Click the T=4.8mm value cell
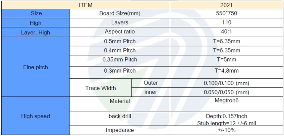 point(227,71)
